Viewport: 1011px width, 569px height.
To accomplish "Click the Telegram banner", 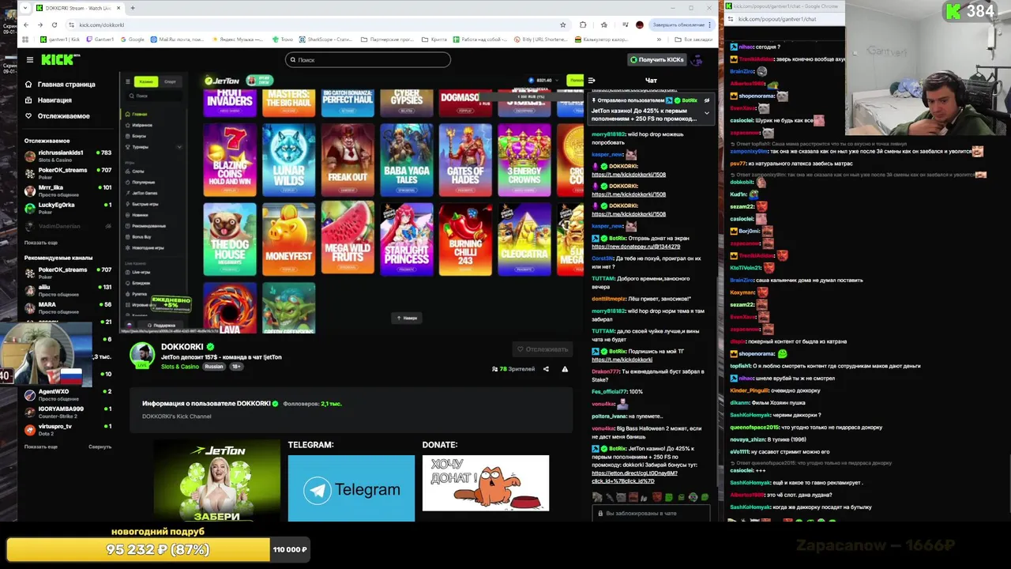I will [x=351, y=488].
